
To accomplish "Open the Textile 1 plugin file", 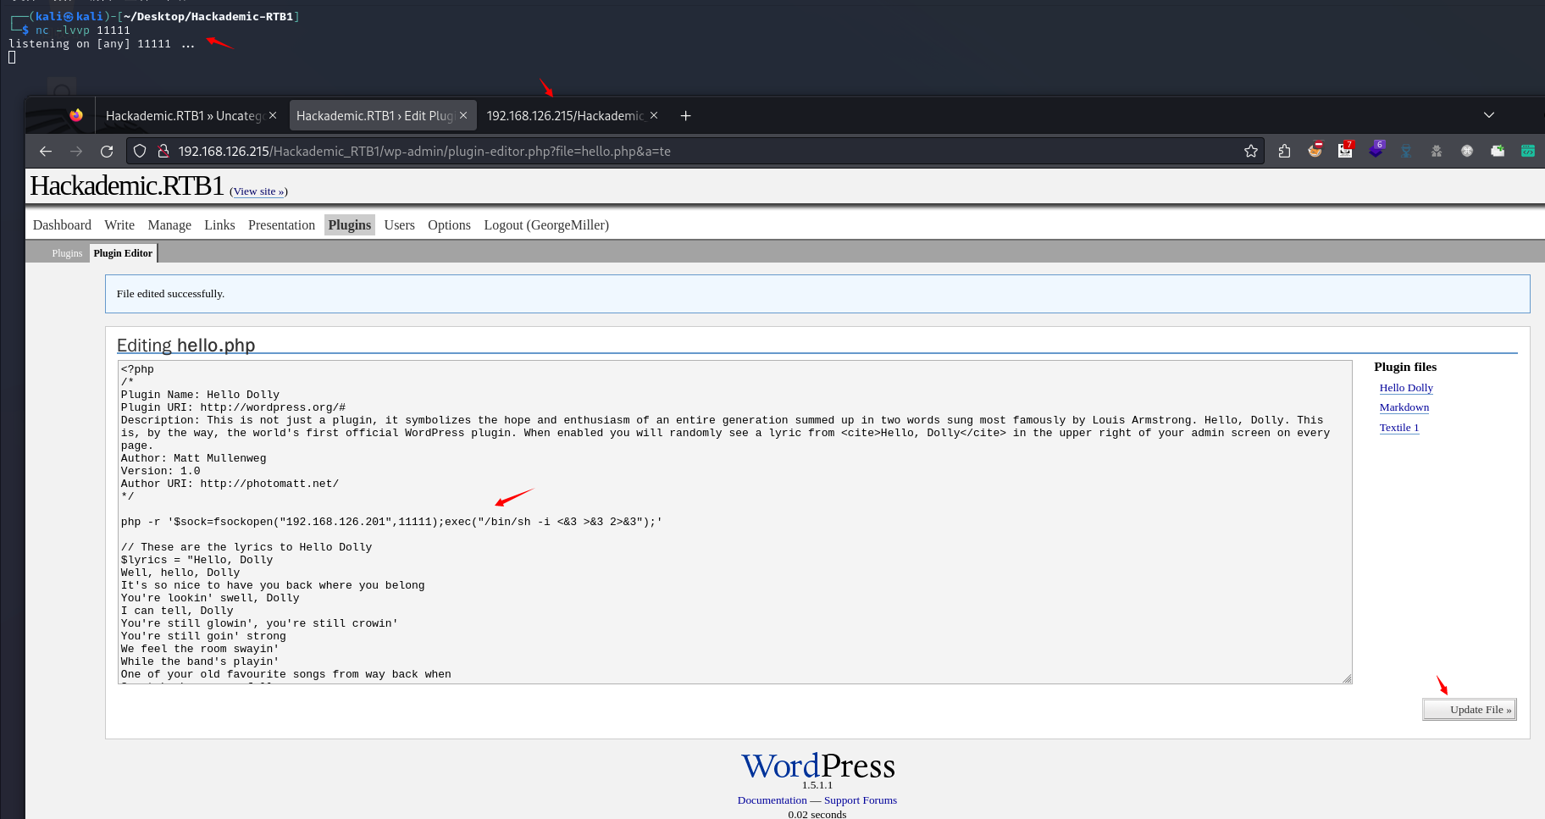I will (1398, 428).
